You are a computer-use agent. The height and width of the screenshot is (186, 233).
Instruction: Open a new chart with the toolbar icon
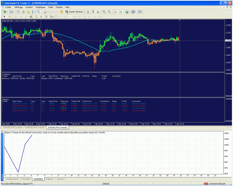coord(4,12)
